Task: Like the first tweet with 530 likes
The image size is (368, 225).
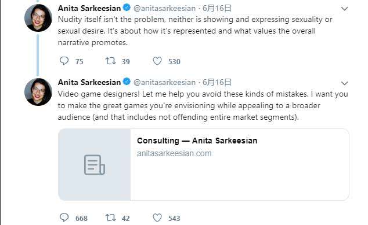Action: (x=157, y=61)
